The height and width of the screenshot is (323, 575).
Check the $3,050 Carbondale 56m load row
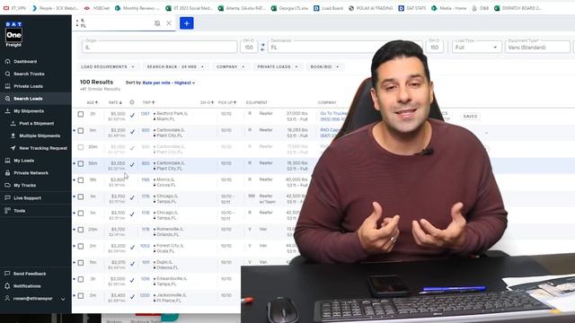[81, 163]
